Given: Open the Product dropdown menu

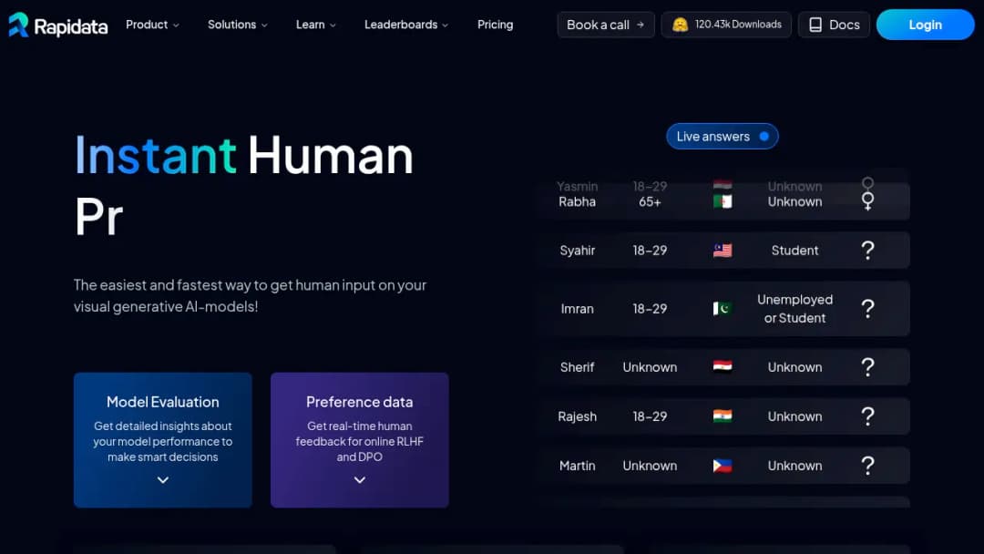Looking at the screenshot, I should pyautogui.click(x=152, y=25).
